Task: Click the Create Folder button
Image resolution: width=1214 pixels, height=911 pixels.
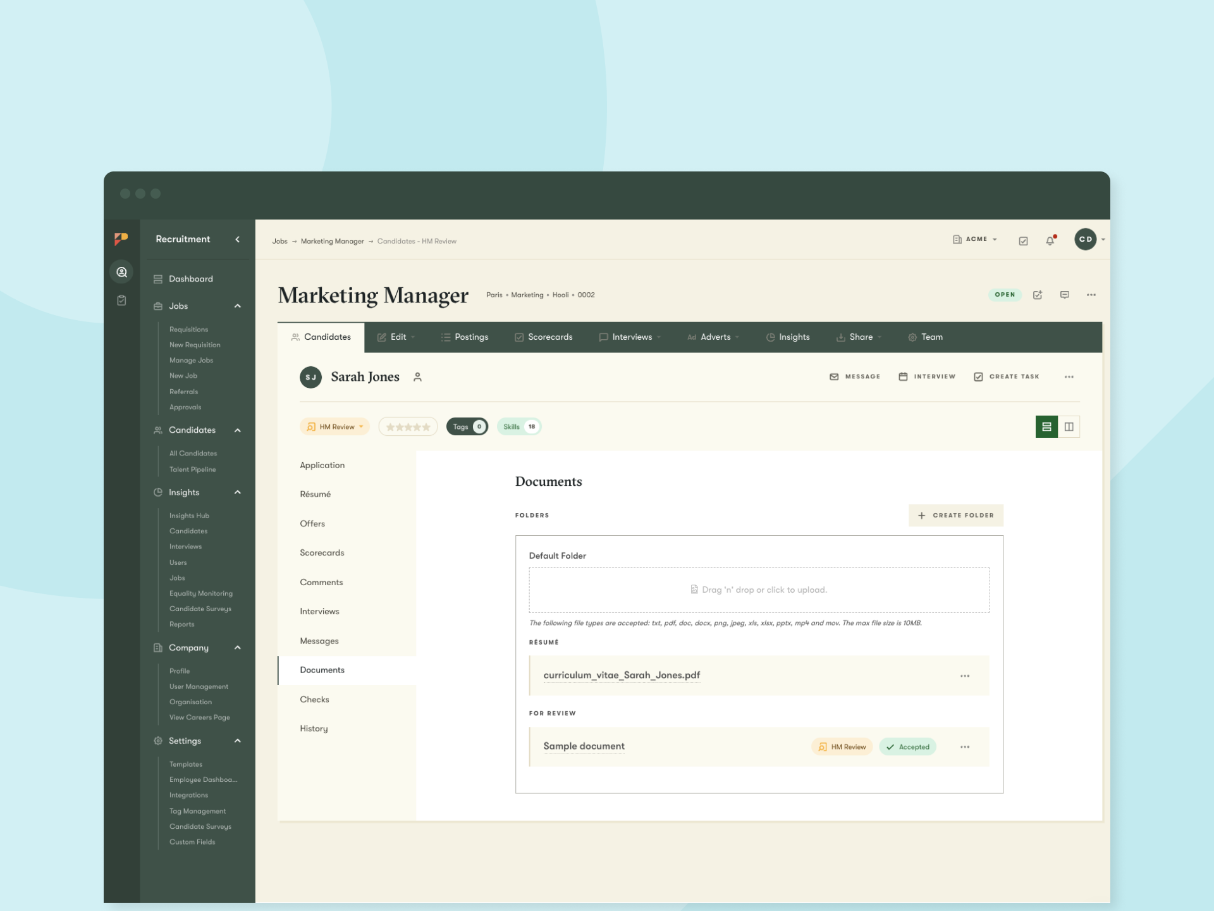Action: coord(955,516)
